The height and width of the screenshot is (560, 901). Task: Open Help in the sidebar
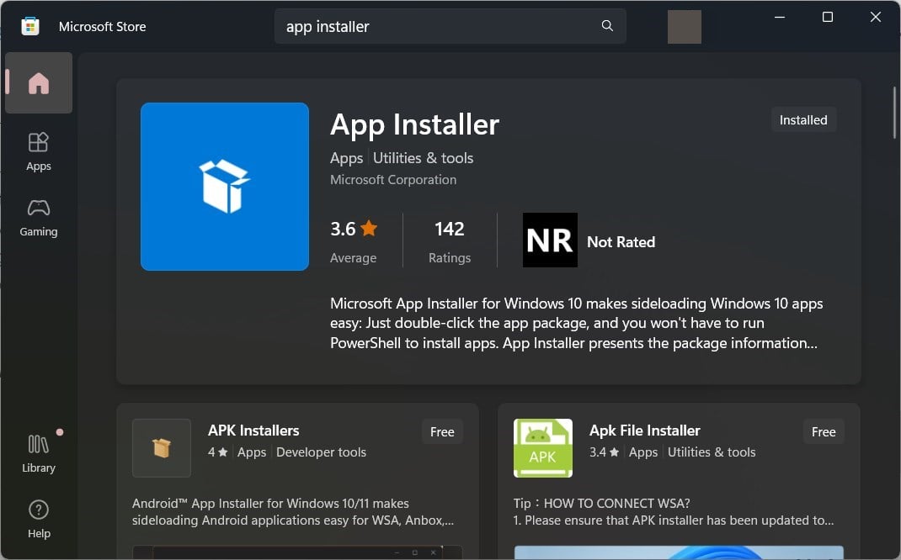pos(39,519)
